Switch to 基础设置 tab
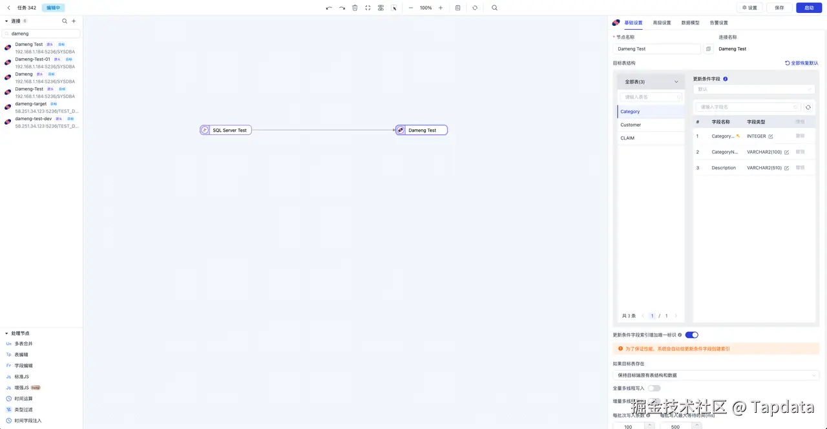The width and height of the screenshot is (827, 429). 633,23
